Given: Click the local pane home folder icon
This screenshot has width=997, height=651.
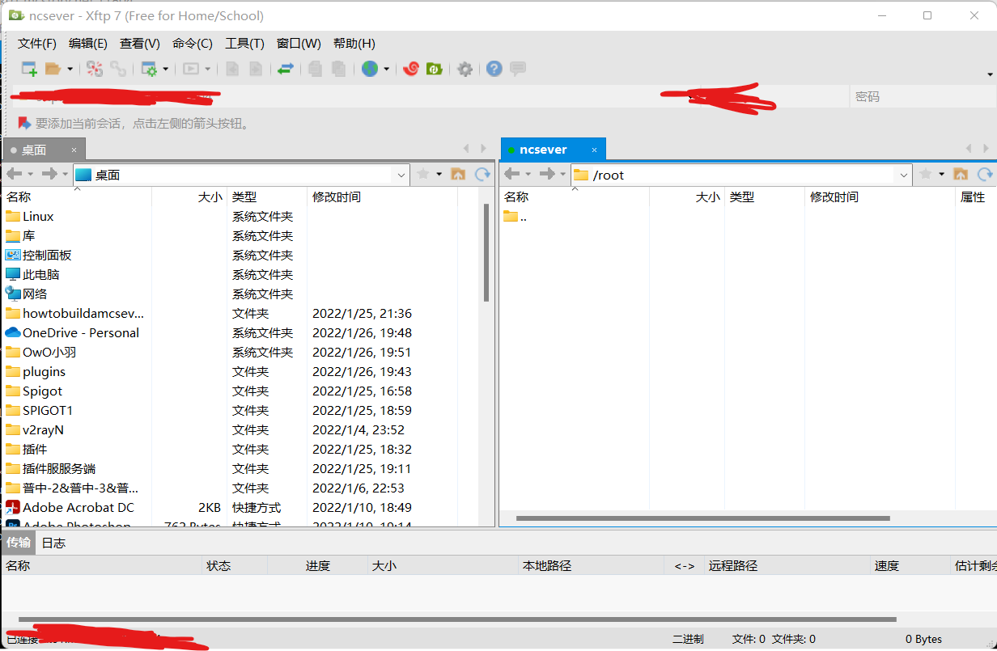Looking at the screenshot, I should 458,174.
